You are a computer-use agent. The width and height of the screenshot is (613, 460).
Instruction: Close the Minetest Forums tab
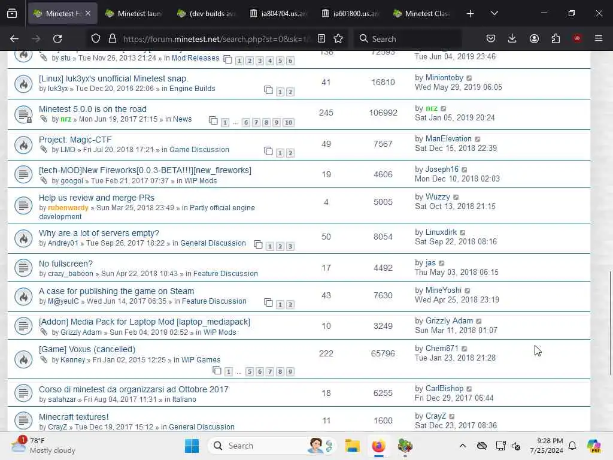click(x=88, y=13)
